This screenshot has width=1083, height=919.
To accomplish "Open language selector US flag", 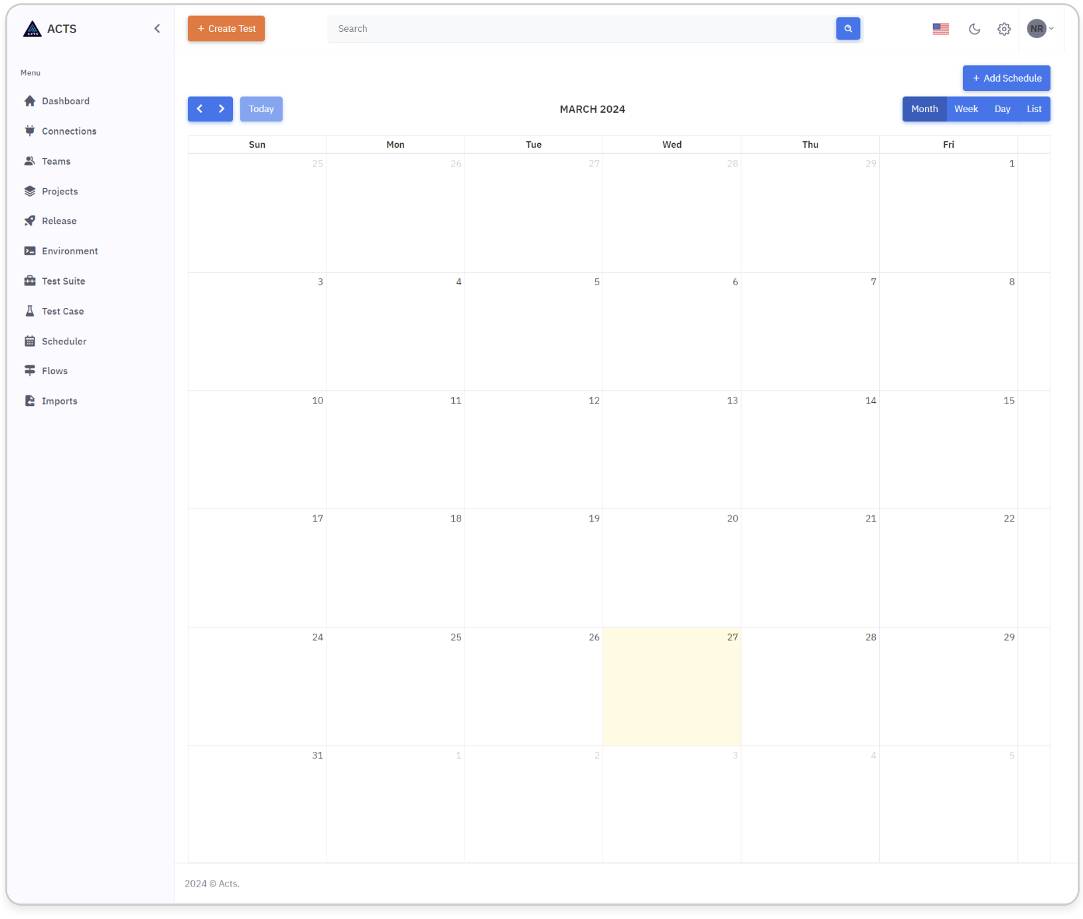I will tap(940, 29).
